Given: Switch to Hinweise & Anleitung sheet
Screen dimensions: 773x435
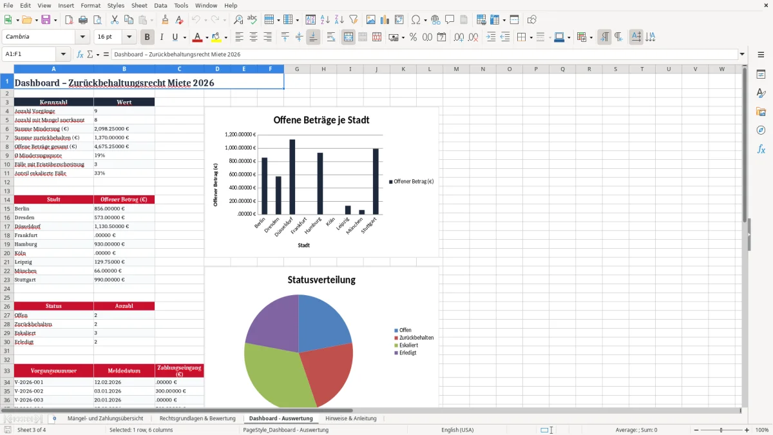Looking at the screenshot, I should coord(351,418).
